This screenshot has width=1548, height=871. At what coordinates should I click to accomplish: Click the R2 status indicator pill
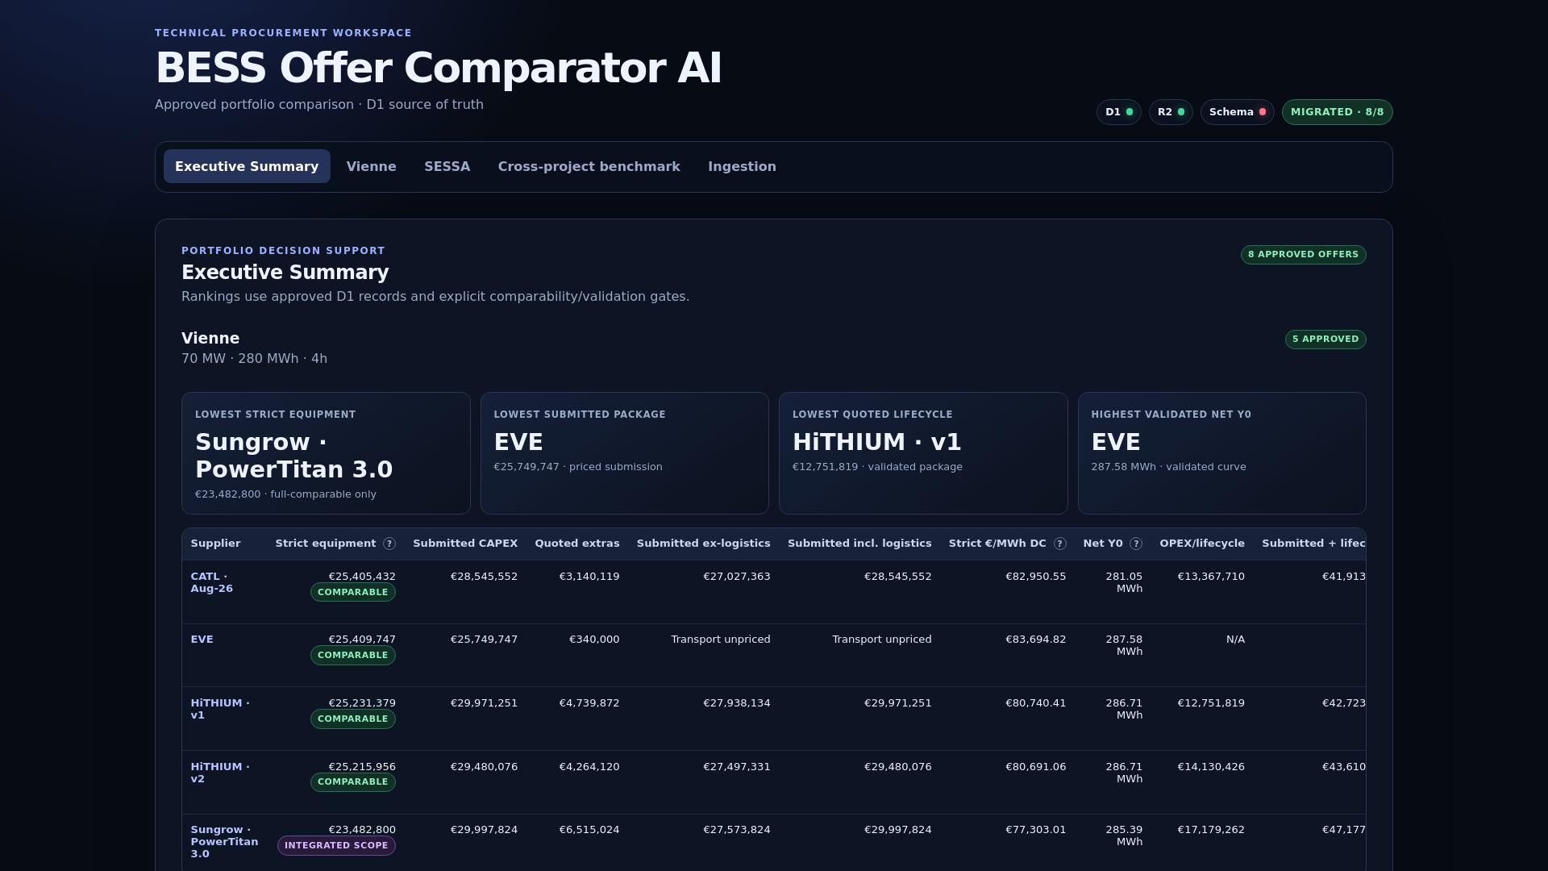[x=1171, y=112]
